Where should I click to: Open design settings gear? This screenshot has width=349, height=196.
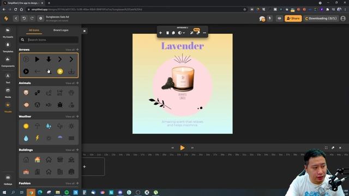pyautogui.click(x=41, y=19)
